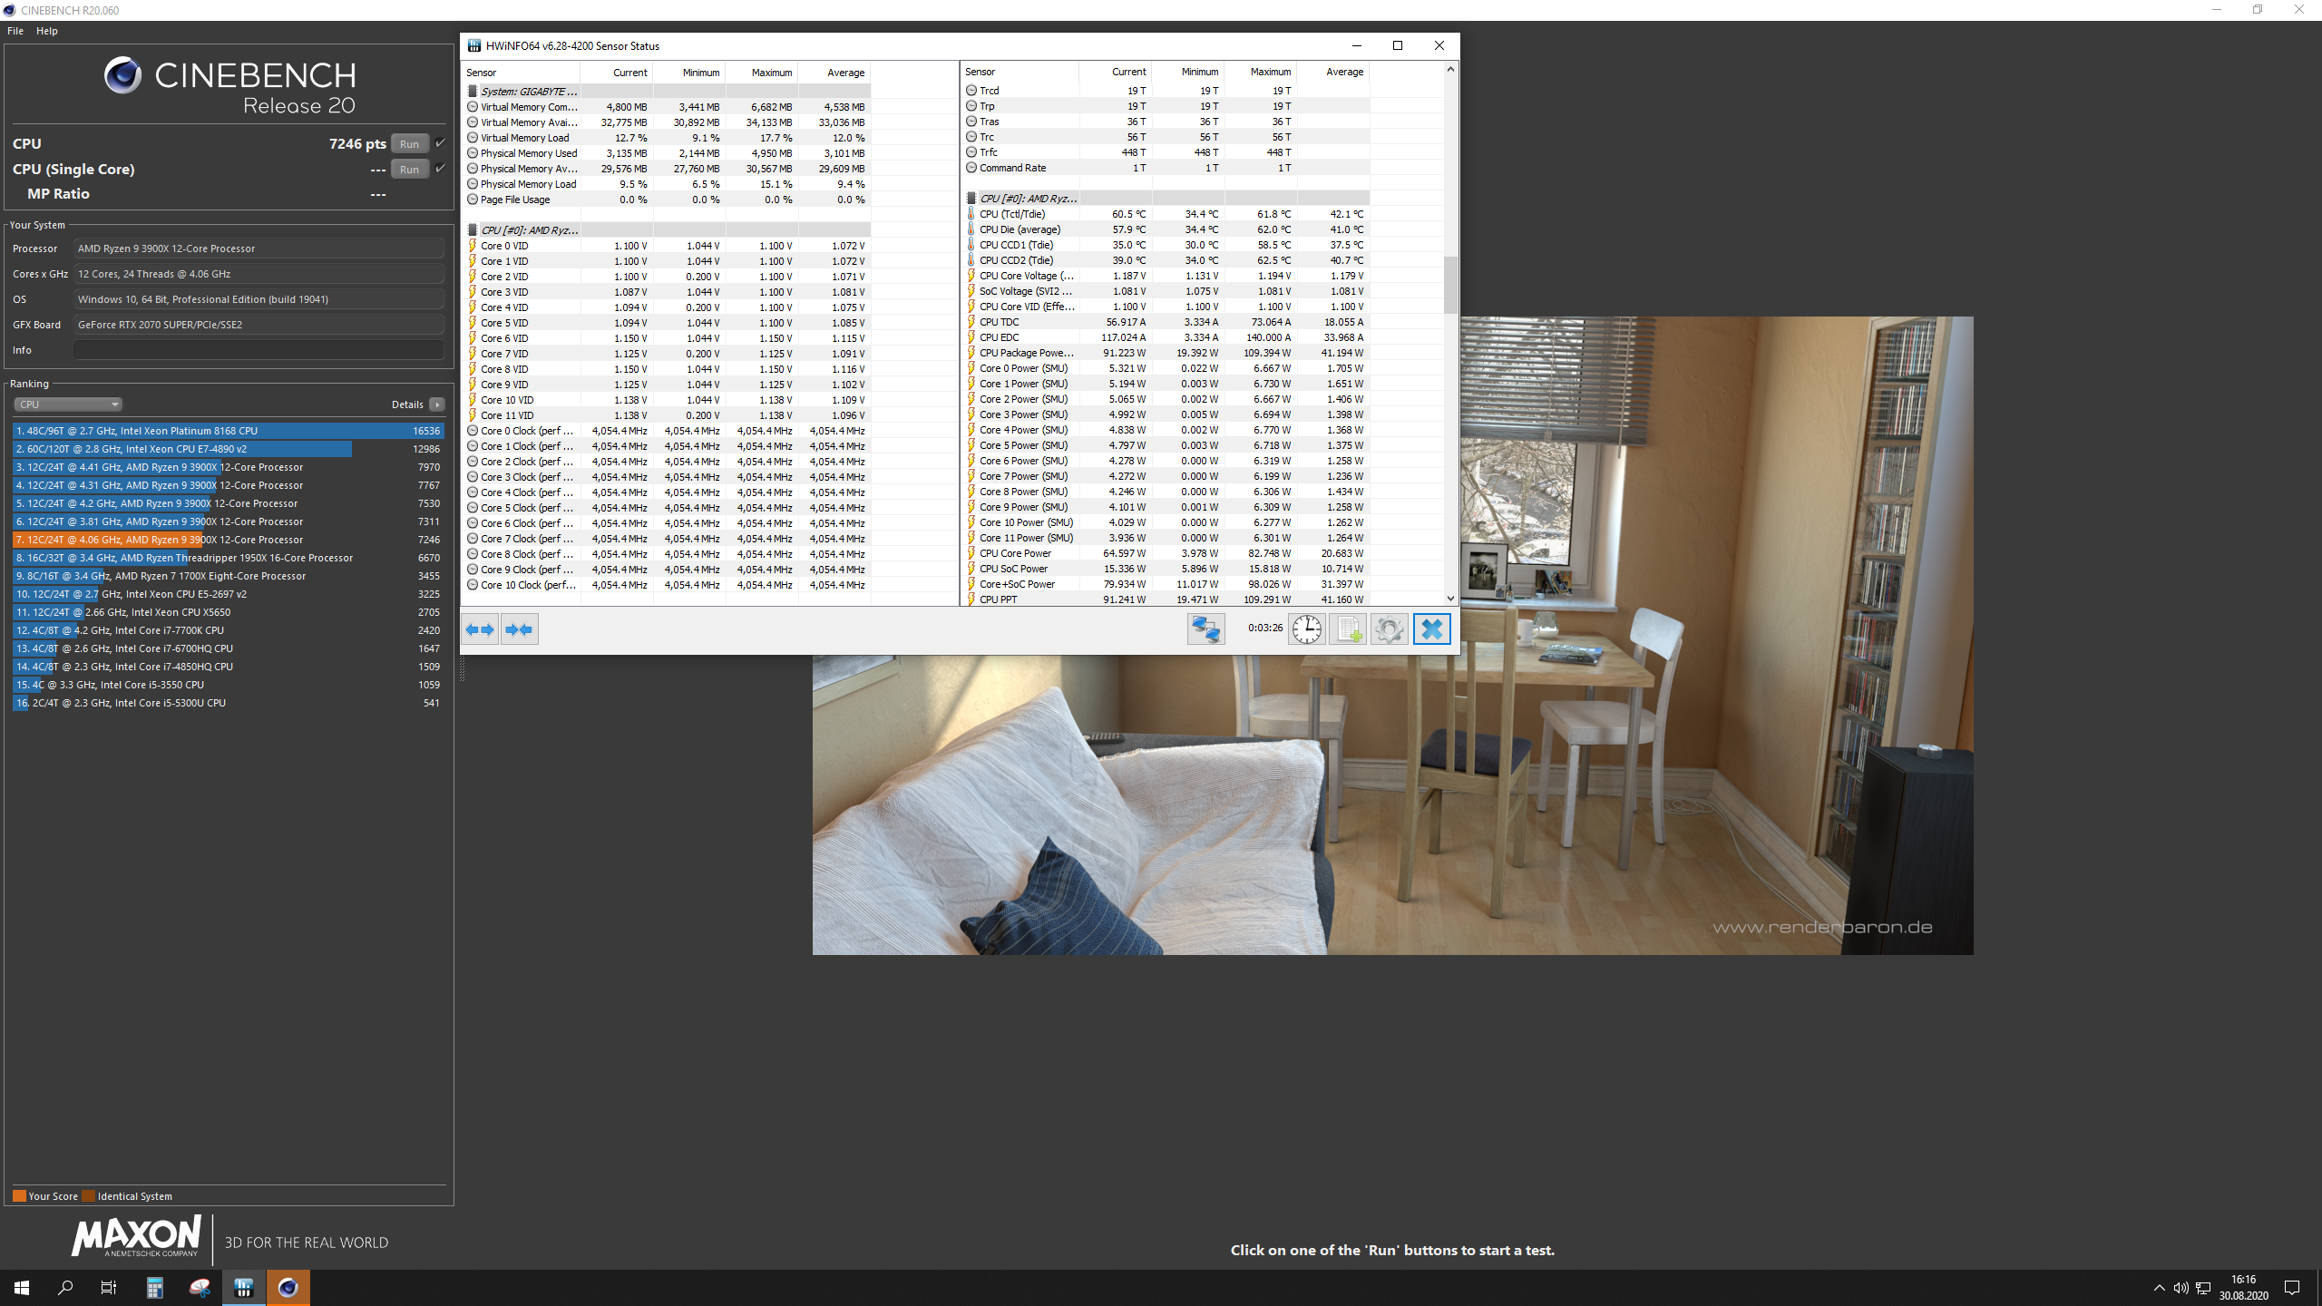The image size is (2322, 1306).
Task: Run the CPU (Single Core) test
Action: [410, 169]
